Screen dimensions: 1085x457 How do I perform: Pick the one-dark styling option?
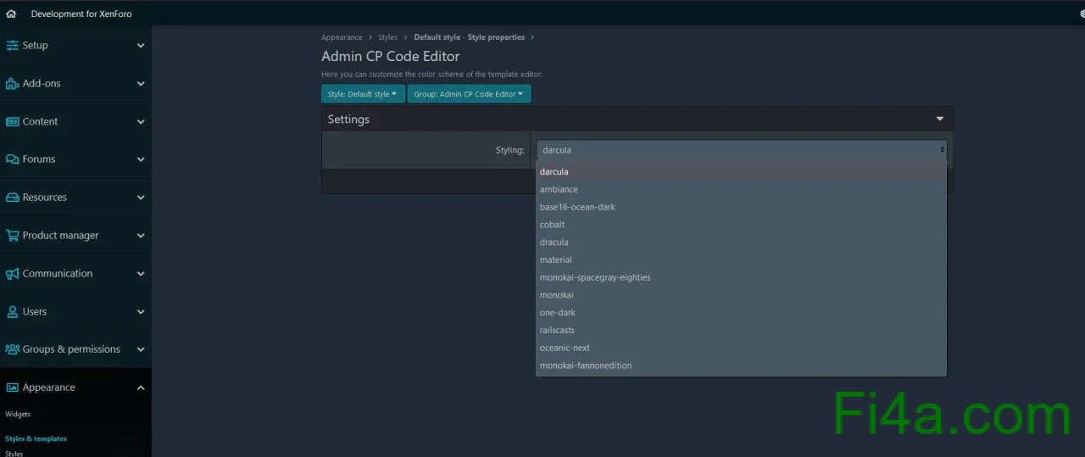click(x=558, y=313)
